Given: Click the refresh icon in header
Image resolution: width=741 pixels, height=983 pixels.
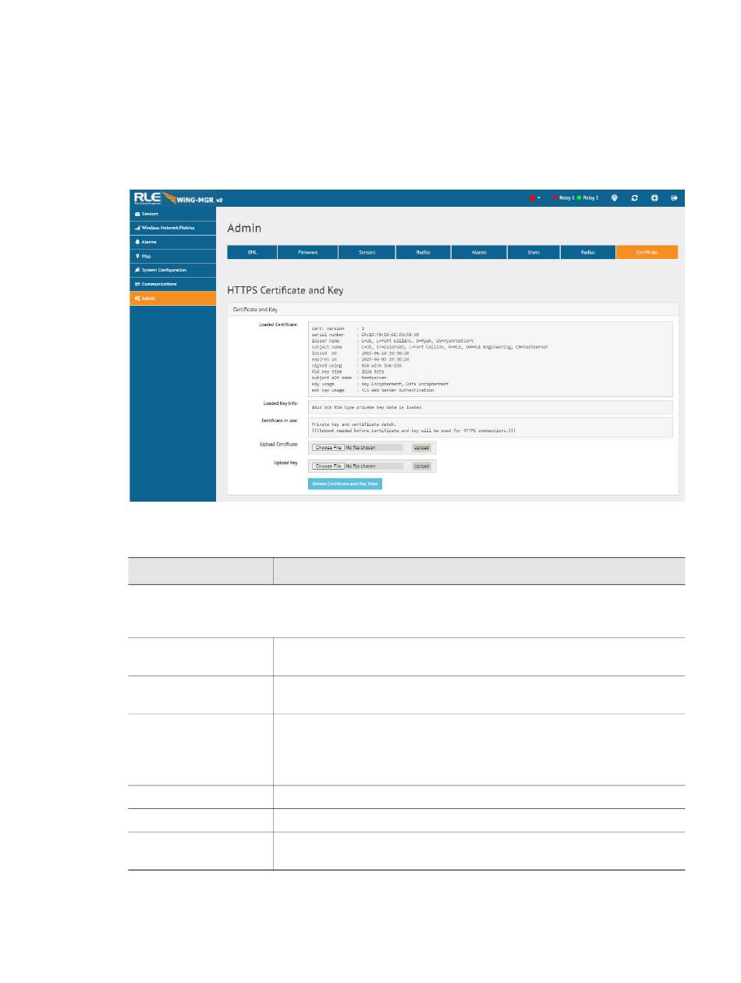Looking at the screenshot, I should pos(635,198).
